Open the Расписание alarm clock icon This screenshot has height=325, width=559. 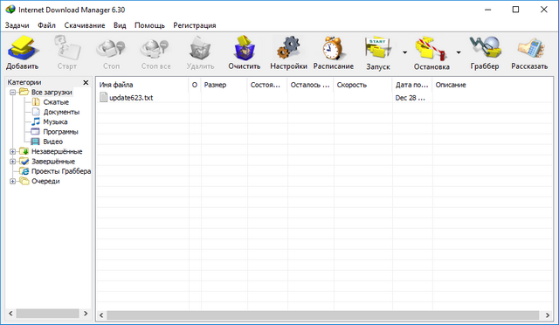tap(334, 48)
